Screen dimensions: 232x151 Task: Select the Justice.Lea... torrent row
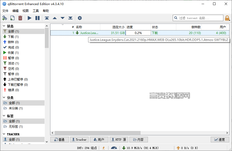(140, 33)
